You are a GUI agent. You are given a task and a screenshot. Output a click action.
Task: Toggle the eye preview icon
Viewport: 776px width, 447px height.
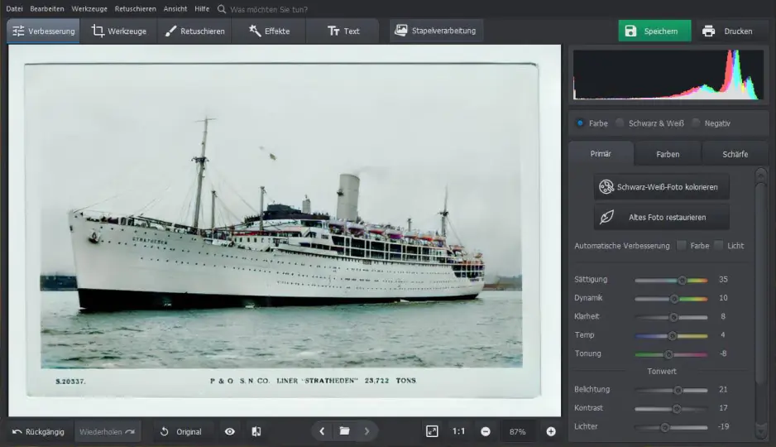(x=230, y=431)
